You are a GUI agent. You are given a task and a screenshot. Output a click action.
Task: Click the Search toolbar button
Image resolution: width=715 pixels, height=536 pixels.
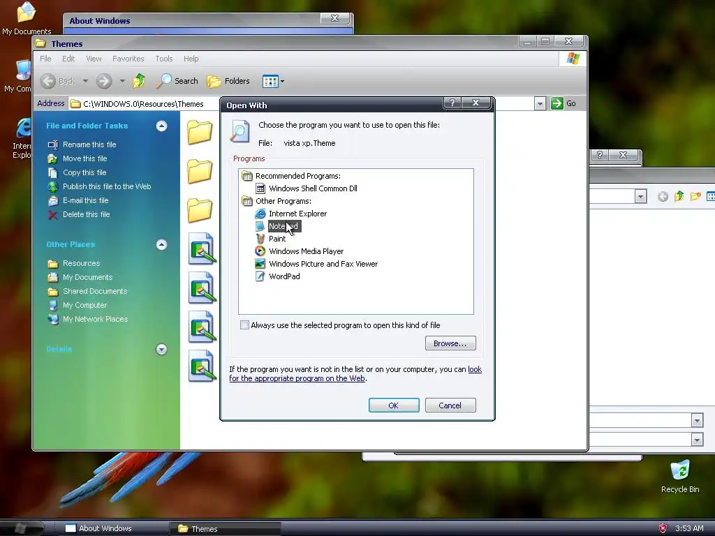point(177,81)
